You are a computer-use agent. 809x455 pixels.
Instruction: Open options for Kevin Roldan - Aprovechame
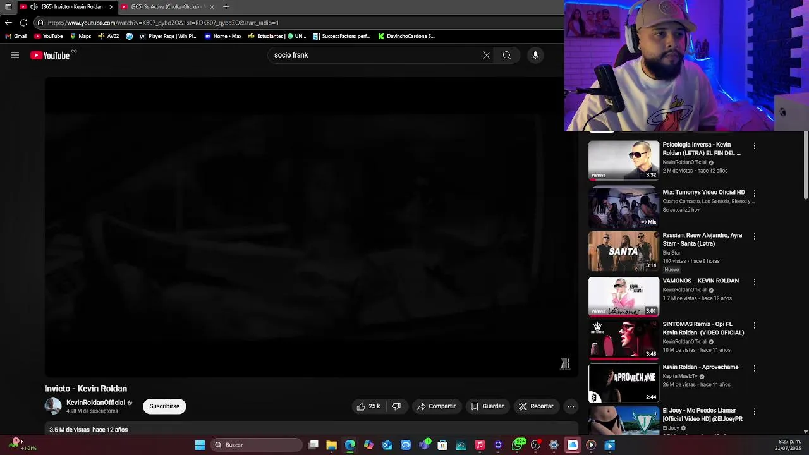(754, 368)
